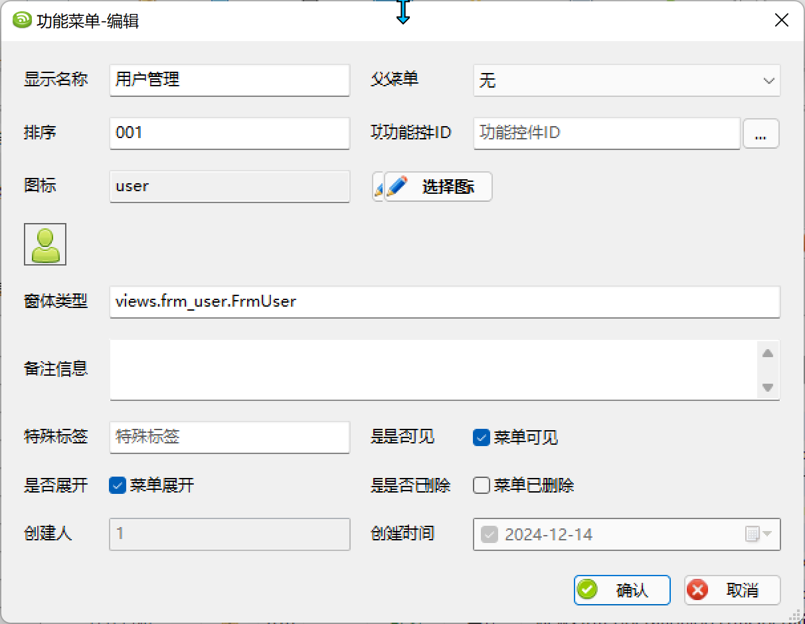Close the 功能菜单-编辑 dialog
This screenshot has width=805, height=624.
782,21
